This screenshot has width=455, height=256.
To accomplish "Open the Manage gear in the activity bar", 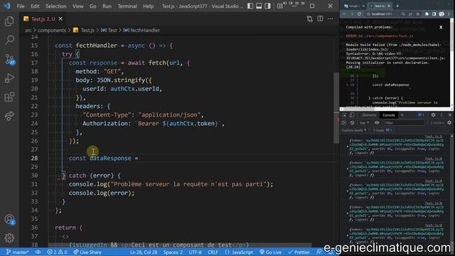I will [x=9, y=238].
